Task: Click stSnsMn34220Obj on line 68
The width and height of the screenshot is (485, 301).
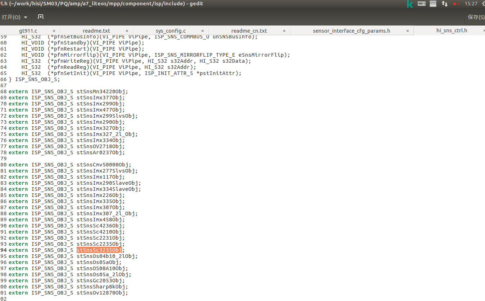Action: click(101, 91)
